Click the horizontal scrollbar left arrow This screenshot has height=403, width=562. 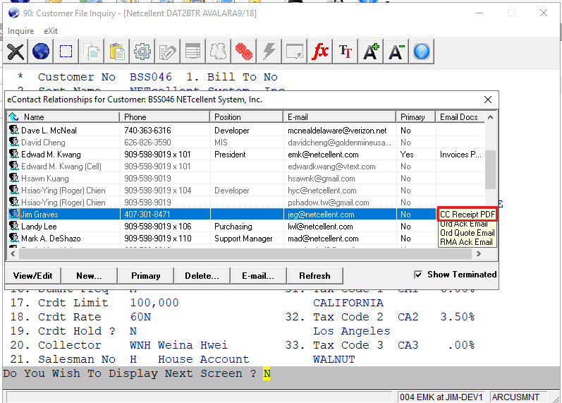13,253
